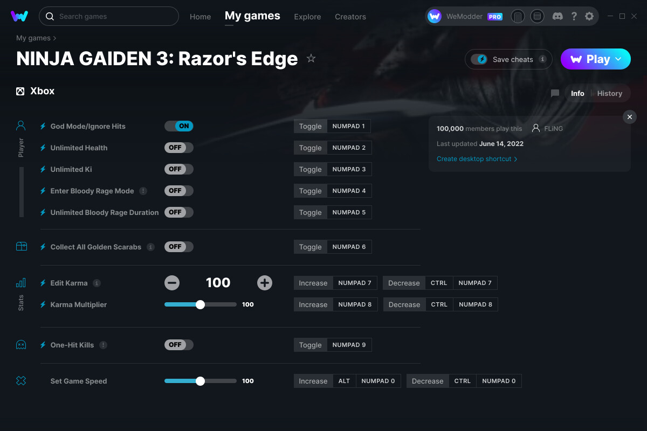Click the Edit Karma value 100
The image size is (647, 431).
(218, 283)
